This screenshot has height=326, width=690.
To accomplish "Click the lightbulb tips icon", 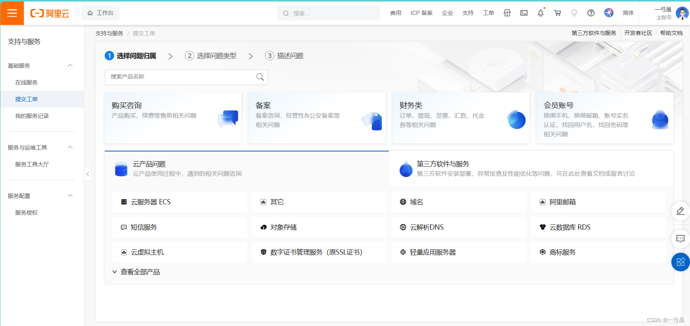I will pos(574,13).
